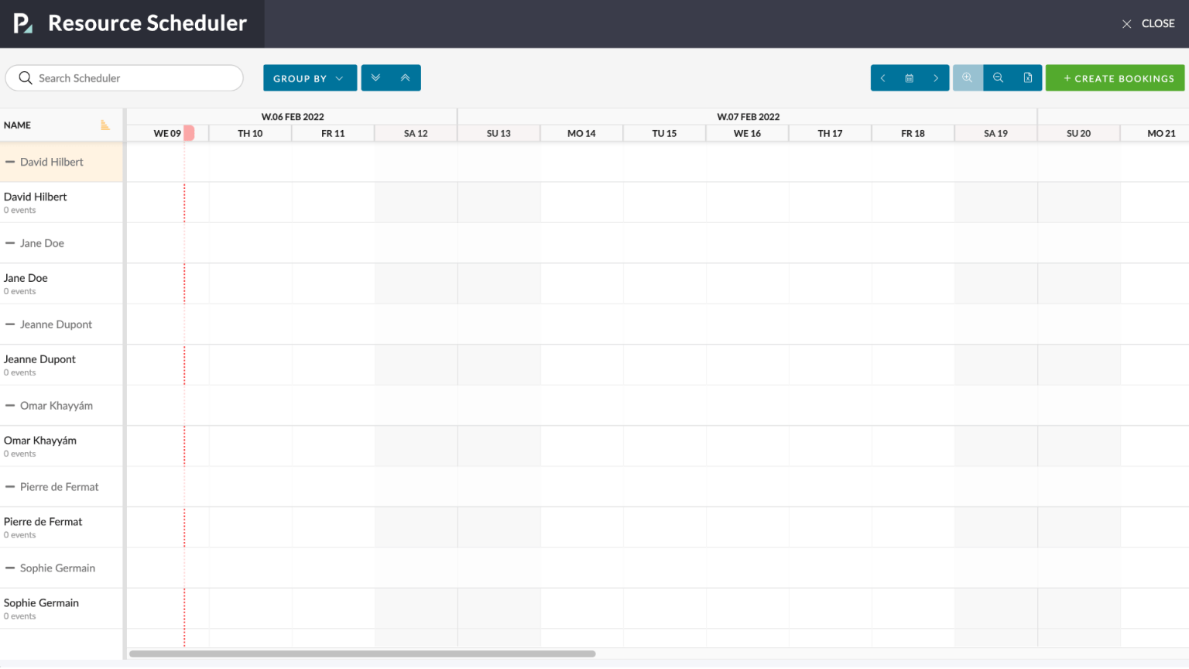Click the previous date arrow icon
This screenshot has width=1189, height=669.
(882, 77)
